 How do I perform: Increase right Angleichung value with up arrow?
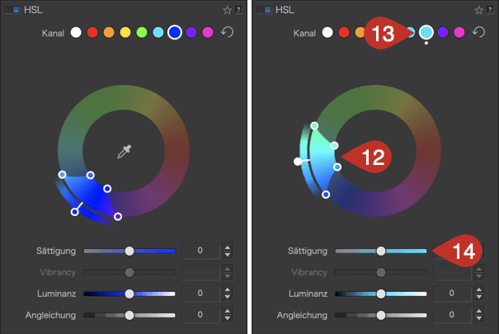tap(479, 311)
